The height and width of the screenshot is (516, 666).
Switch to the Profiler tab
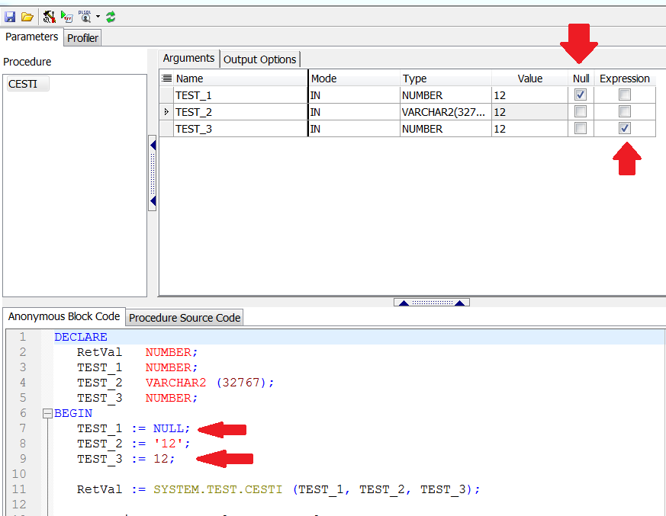[82, 37]
